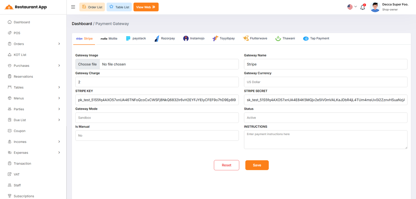Open the Status select field
Image resolution: width=416 pixels, height=199 pixels.
click(x=325, y=118)
